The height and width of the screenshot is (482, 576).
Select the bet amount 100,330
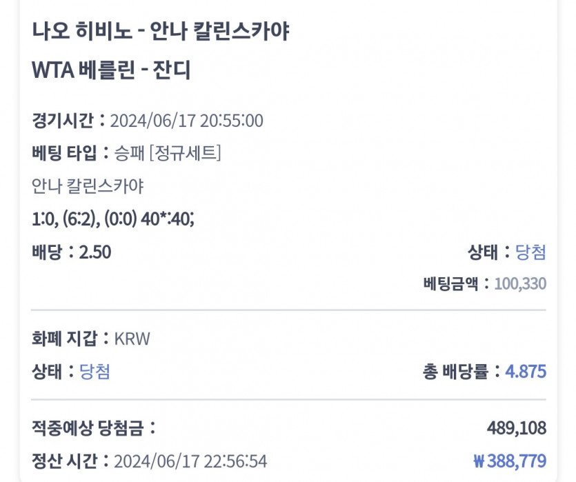point(520,283)
